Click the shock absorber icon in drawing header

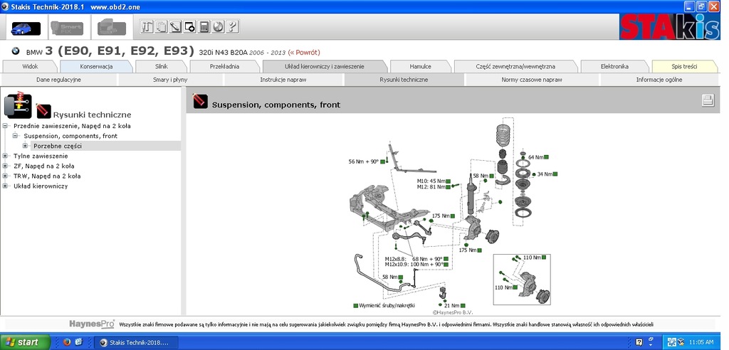pos(200,101)
